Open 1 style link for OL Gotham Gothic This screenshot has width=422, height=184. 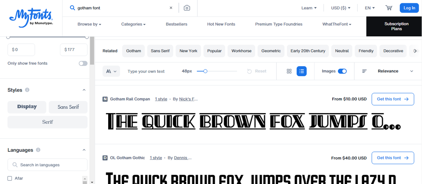click(x=156, y=158)
